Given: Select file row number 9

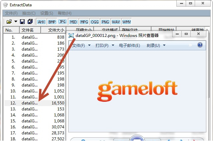Looking at the screenshot, I should pos(35,85).
